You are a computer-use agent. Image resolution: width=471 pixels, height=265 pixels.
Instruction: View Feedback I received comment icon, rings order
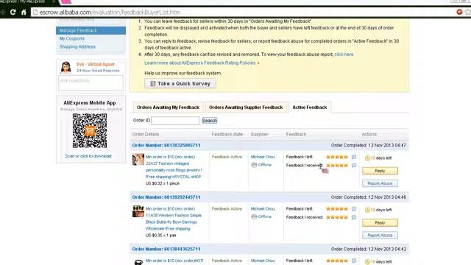(354, 165)
